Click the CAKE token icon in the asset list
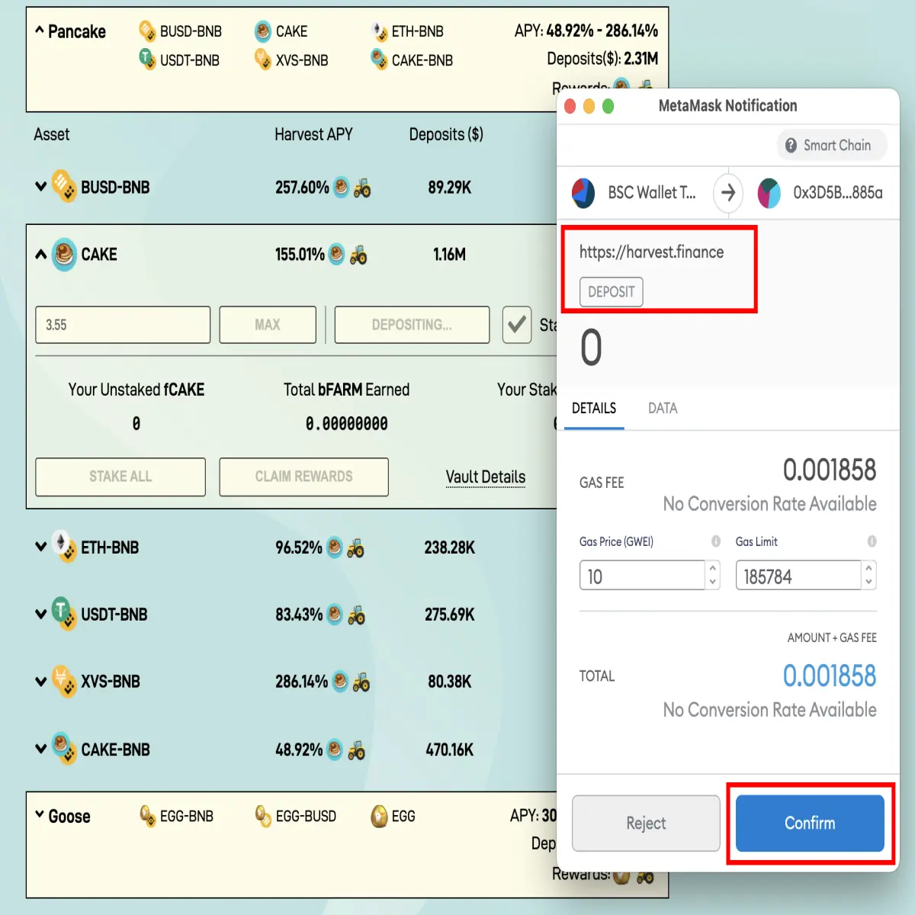This screenshot has width=915, height=915. coord(64,254)
